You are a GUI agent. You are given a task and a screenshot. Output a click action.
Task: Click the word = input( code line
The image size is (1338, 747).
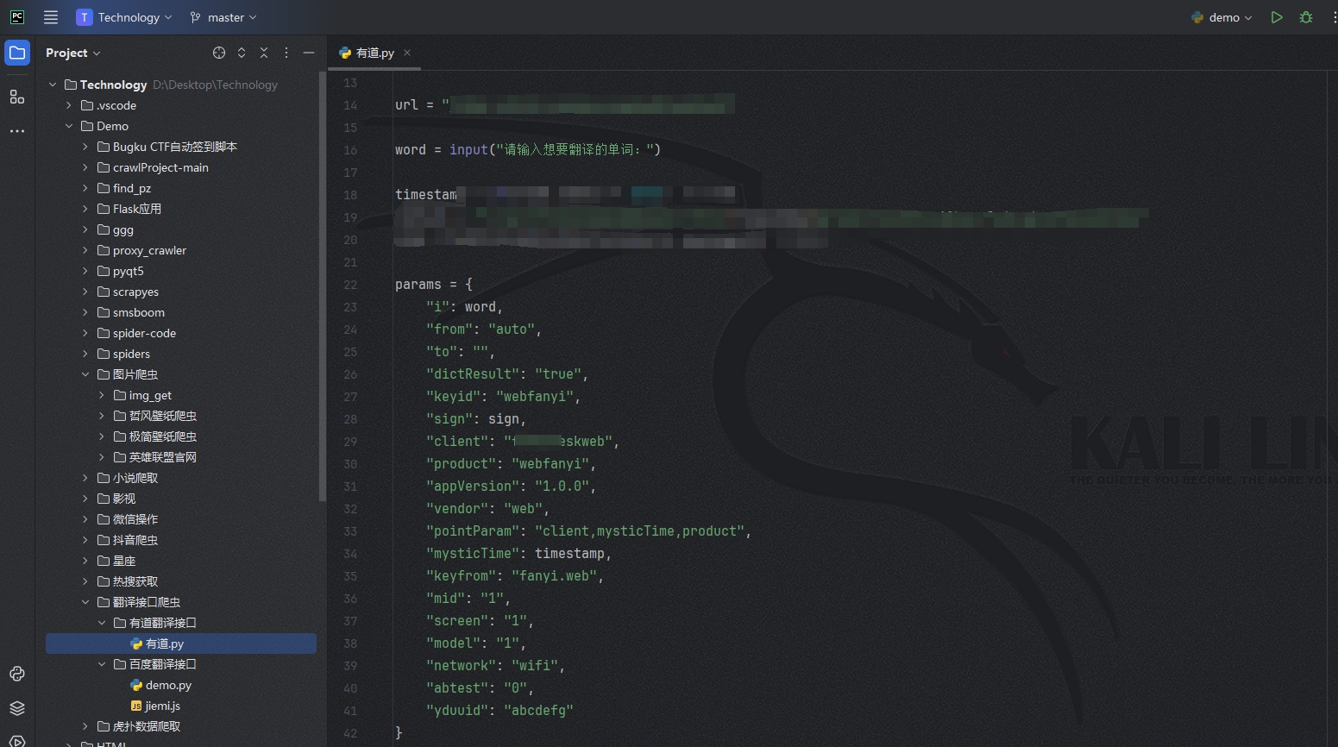[x=528, y=150]
